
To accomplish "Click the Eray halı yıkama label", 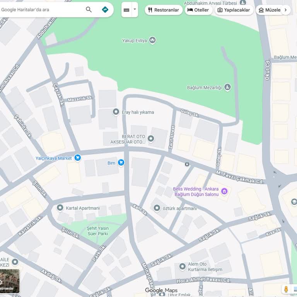I will tap(138, 112).
